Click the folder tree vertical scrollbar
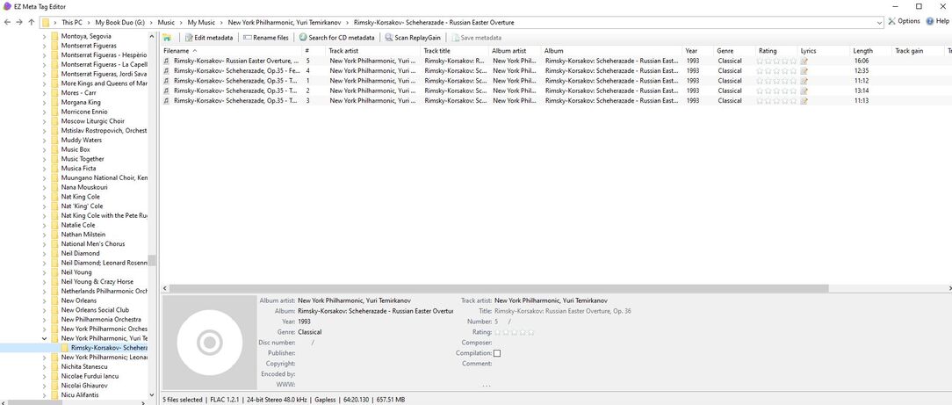 click(153, 261)
